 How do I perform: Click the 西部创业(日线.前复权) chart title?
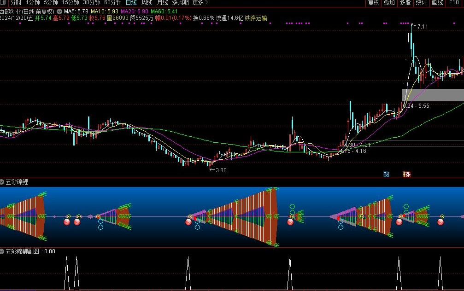[27, 12]
